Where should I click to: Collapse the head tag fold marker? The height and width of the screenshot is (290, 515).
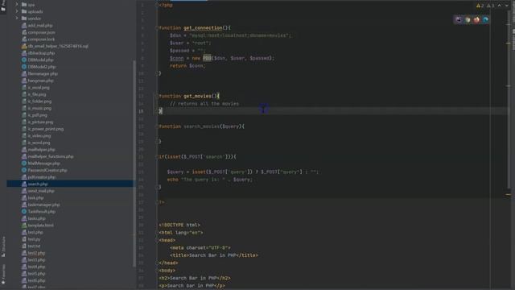[x=157, y=240]
